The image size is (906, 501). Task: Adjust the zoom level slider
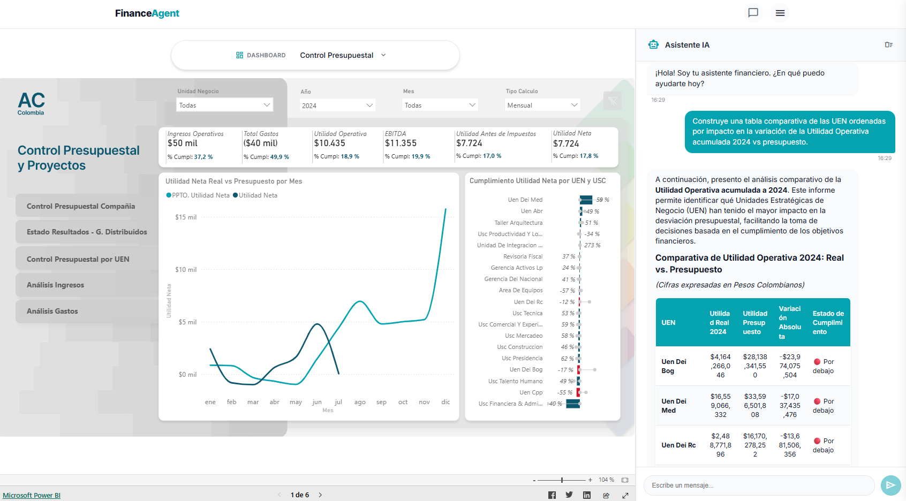[x=562, y=480]
